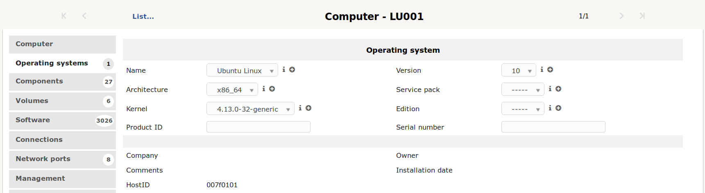Open the Network ports tab
Image resolution: width=705 pixels, height=193 pixels.
[x=62, y=159]
